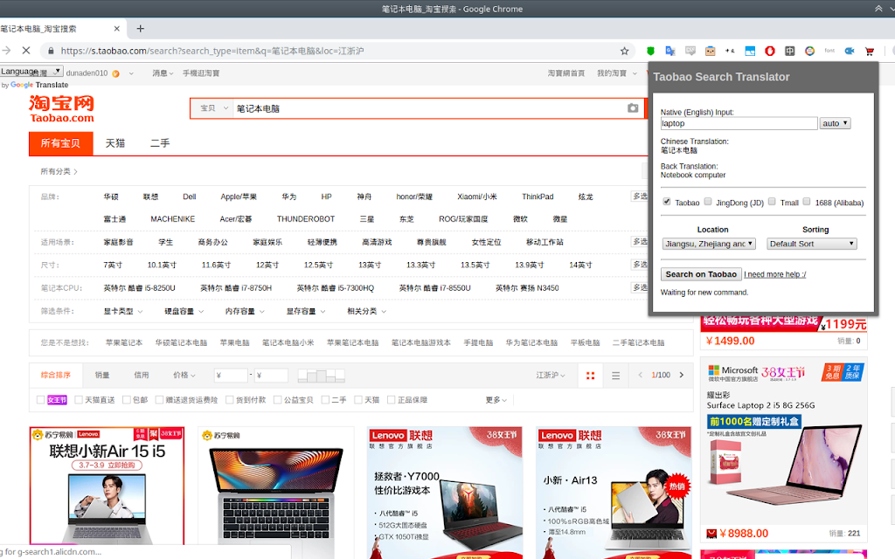Open the red stop-hand adblock extension
This screenshot has height=559, width=895.
click(x=770, y=51)
